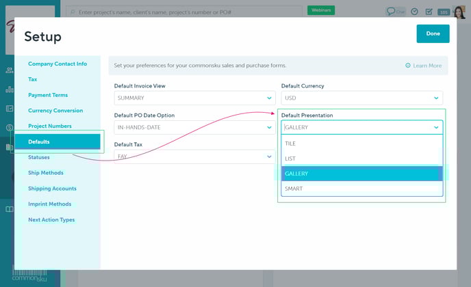Screen dimensions: 471x287
Task: Click the search magnifier icon in top bar
Action: (73, 12)
